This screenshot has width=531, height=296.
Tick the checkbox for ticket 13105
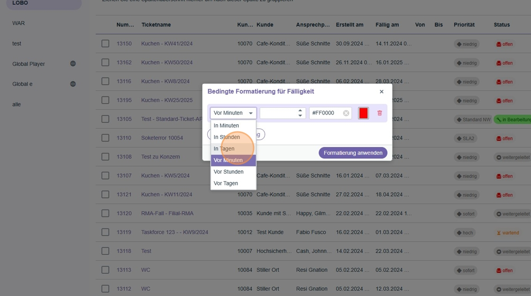pos(105,119)
